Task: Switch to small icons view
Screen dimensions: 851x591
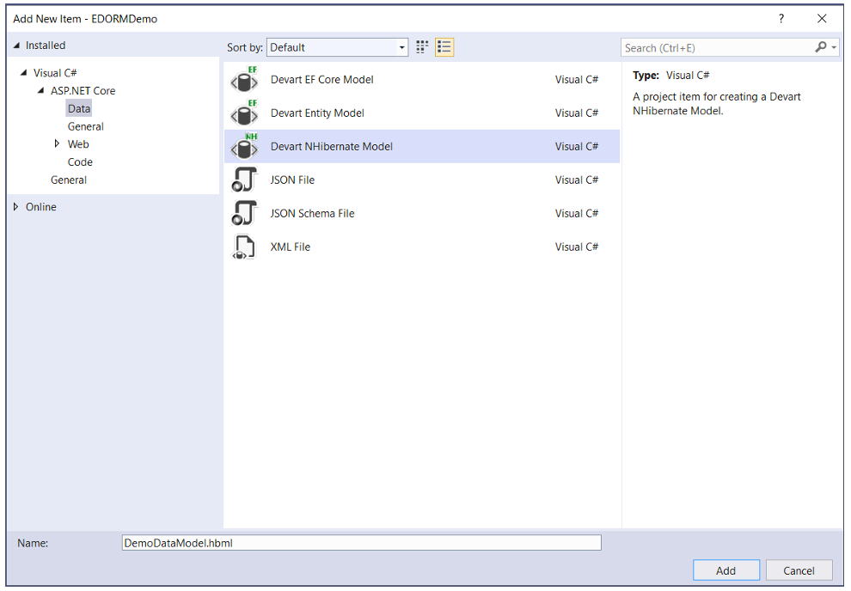Action: (423, 47)
